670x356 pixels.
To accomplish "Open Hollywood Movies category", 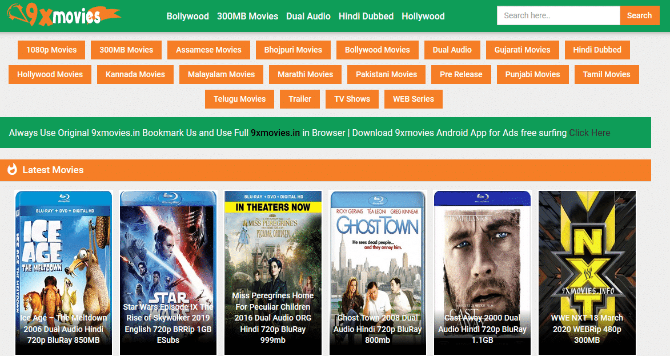I will click(50, 74).
